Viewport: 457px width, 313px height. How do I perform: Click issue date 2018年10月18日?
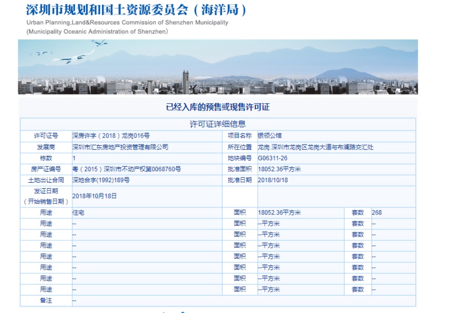(x=95, y=196)
